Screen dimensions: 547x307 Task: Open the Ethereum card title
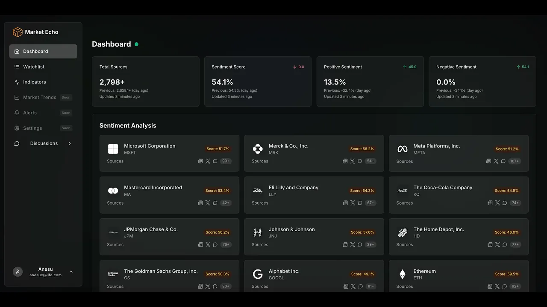(425, 271)
